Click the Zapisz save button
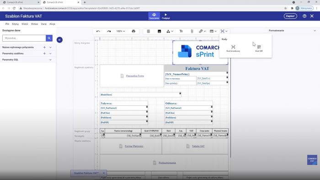The width and height of the screenshot is (320, 180). pos(290,16)
